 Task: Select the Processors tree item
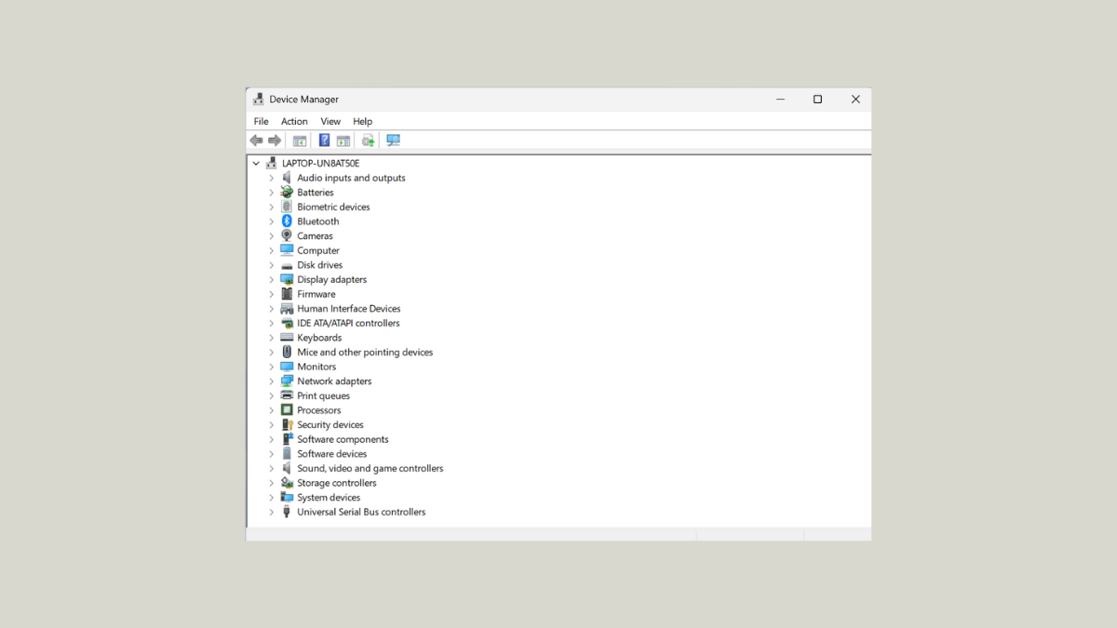click(x=317, y=409)
